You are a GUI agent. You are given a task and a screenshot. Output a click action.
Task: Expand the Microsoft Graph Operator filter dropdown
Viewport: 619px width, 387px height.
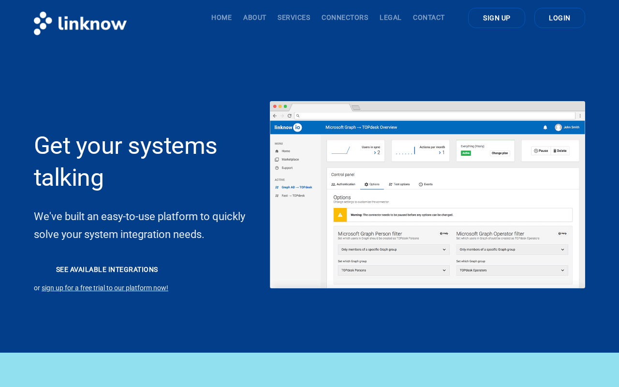tap(512, 250)
